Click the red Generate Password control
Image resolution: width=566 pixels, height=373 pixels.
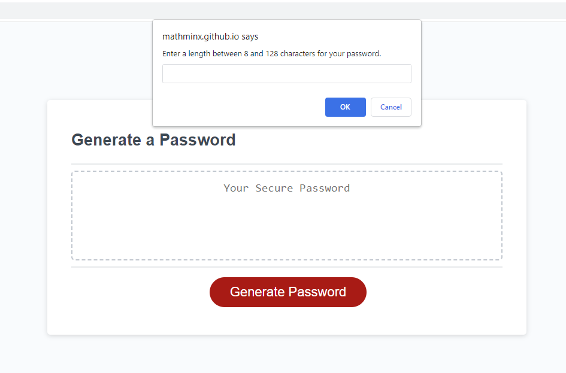coord(287,292)
